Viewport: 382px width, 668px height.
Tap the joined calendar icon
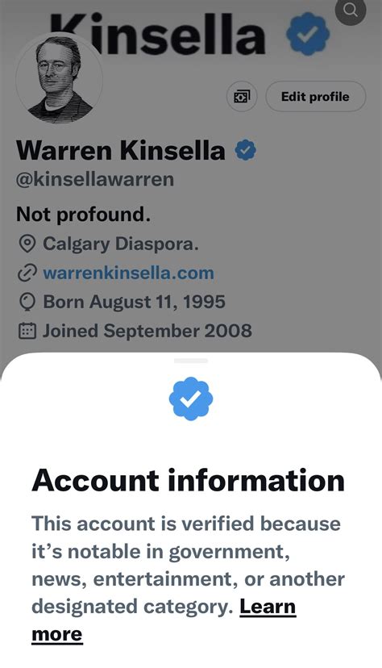(27, 331)
